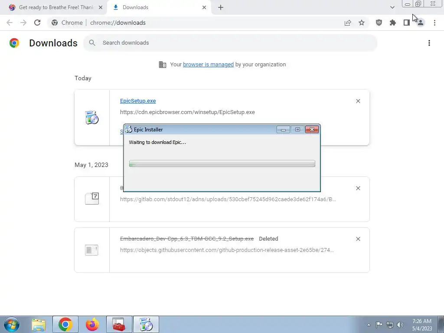Go back with the back arrow
This screenshot has width=444, height=333.
[10, 23]
